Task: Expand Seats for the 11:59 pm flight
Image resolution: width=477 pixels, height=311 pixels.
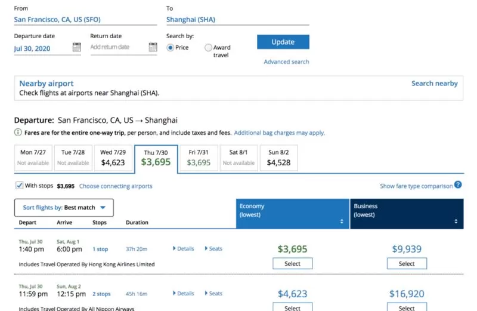Action: click(213, 293)
